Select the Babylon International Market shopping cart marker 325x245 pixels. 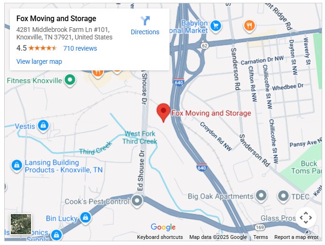216,26
